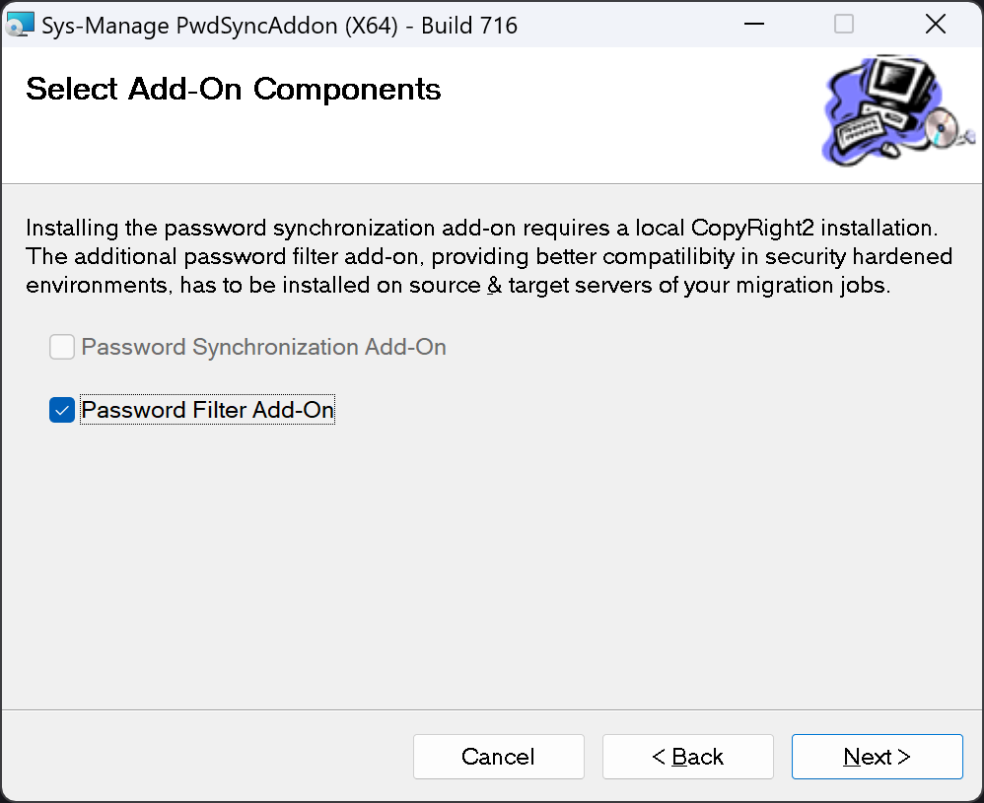Tick the Password Synchronization Add-On checkbox
Image resolution: width=984 pixels, height=803 pixels.
[62, 347]
